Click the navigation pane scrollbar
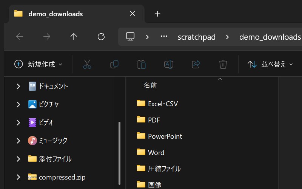 click(119, 153)
